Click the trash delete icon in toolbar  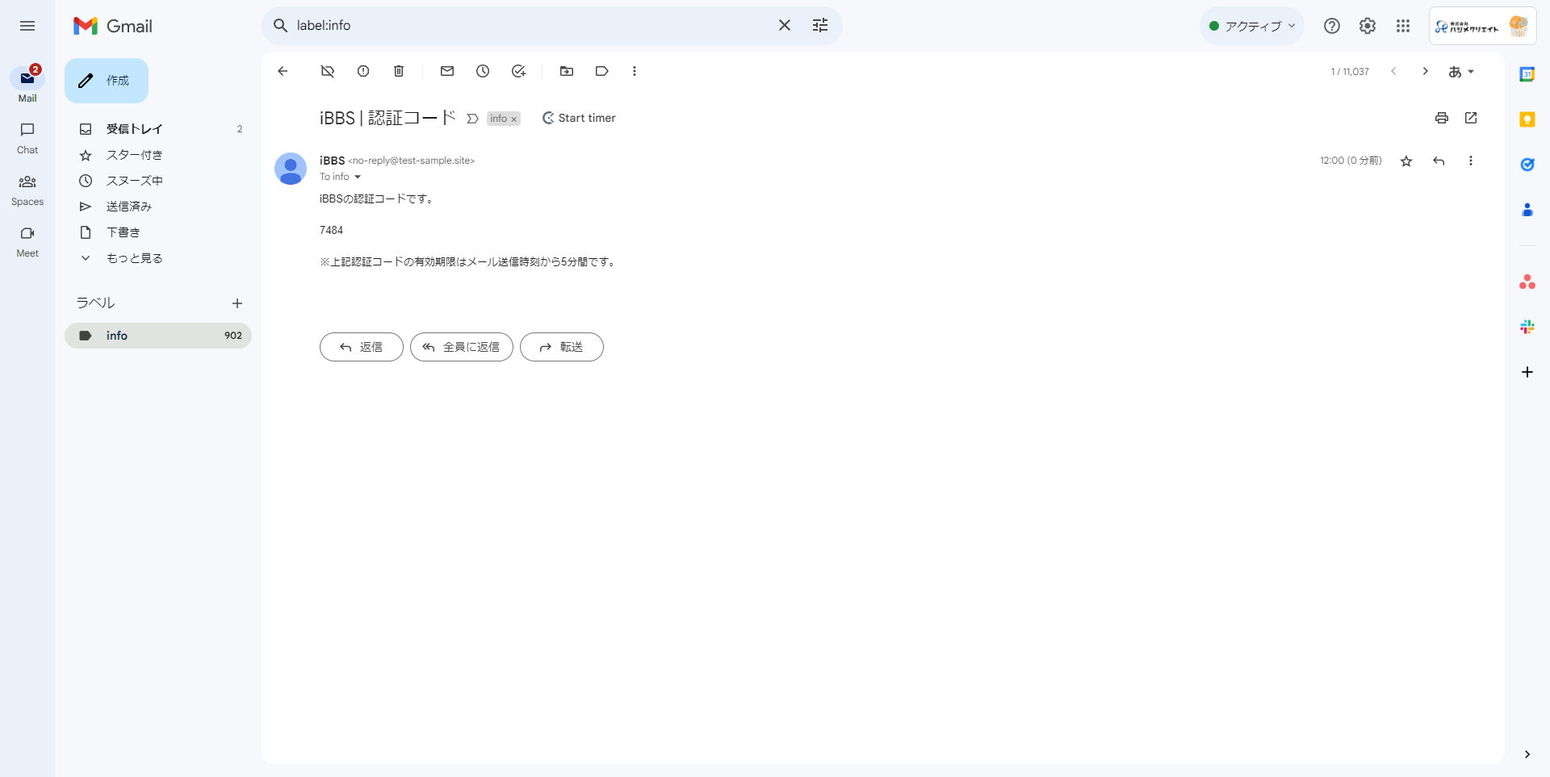tap(399, 71)
